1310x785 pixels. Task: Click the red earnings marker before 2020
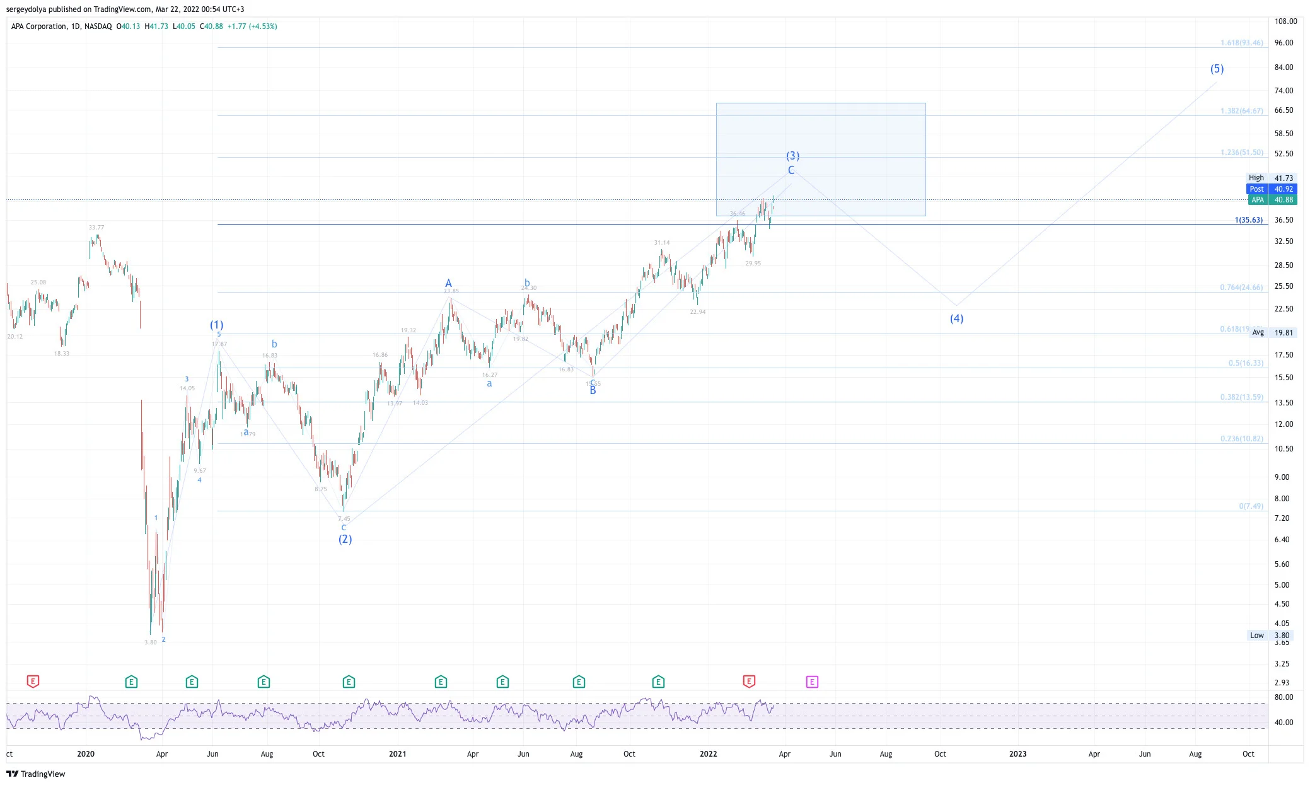33,682
